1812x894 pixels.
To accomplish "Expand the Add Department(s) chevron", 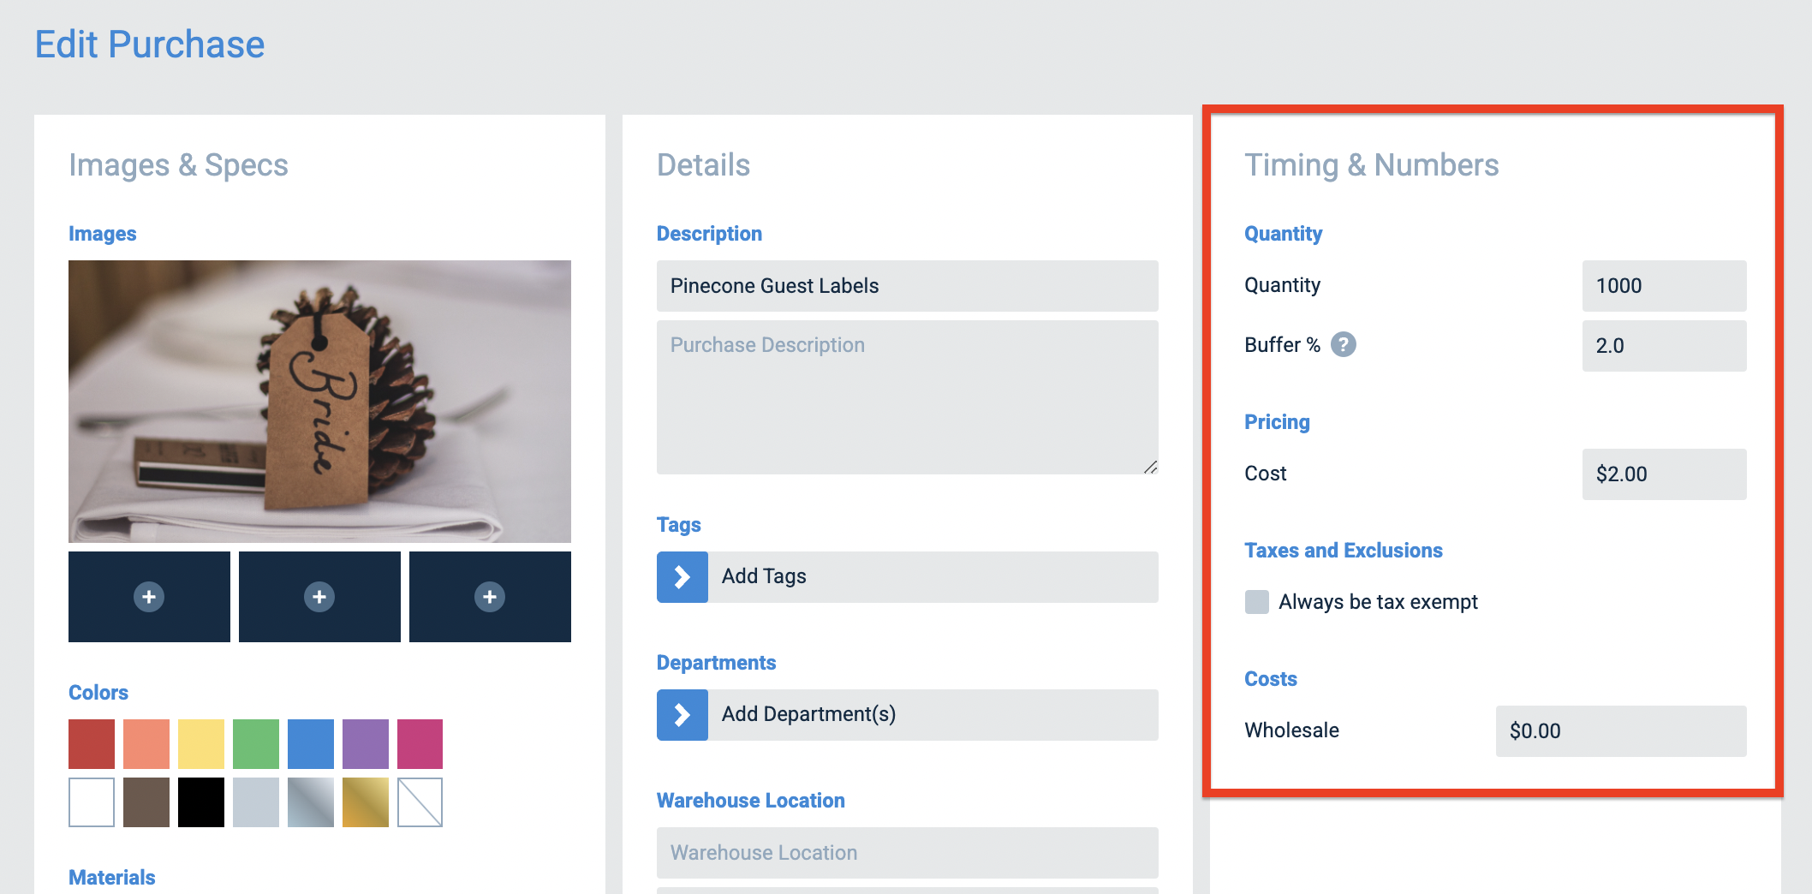I will point(682,715).
